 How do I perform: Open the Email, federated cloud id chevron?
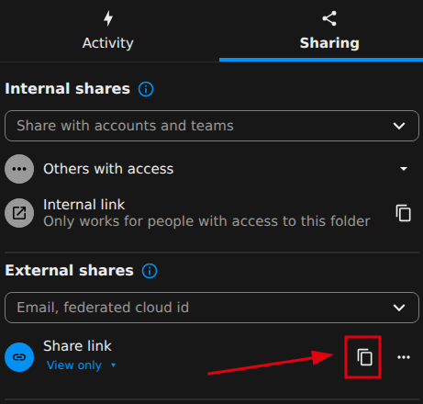point(399,308)
